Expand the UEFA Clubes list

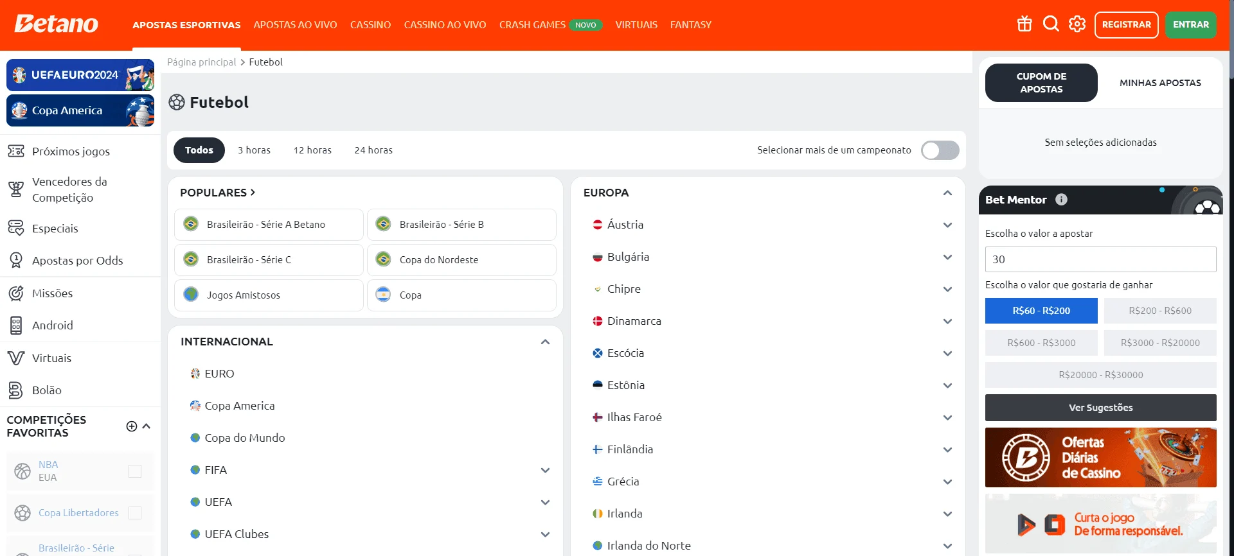pyautogui.click(x=545, y=534)
